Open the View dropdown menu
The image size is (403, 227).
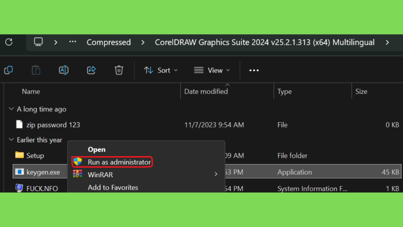tap(212, 70)
